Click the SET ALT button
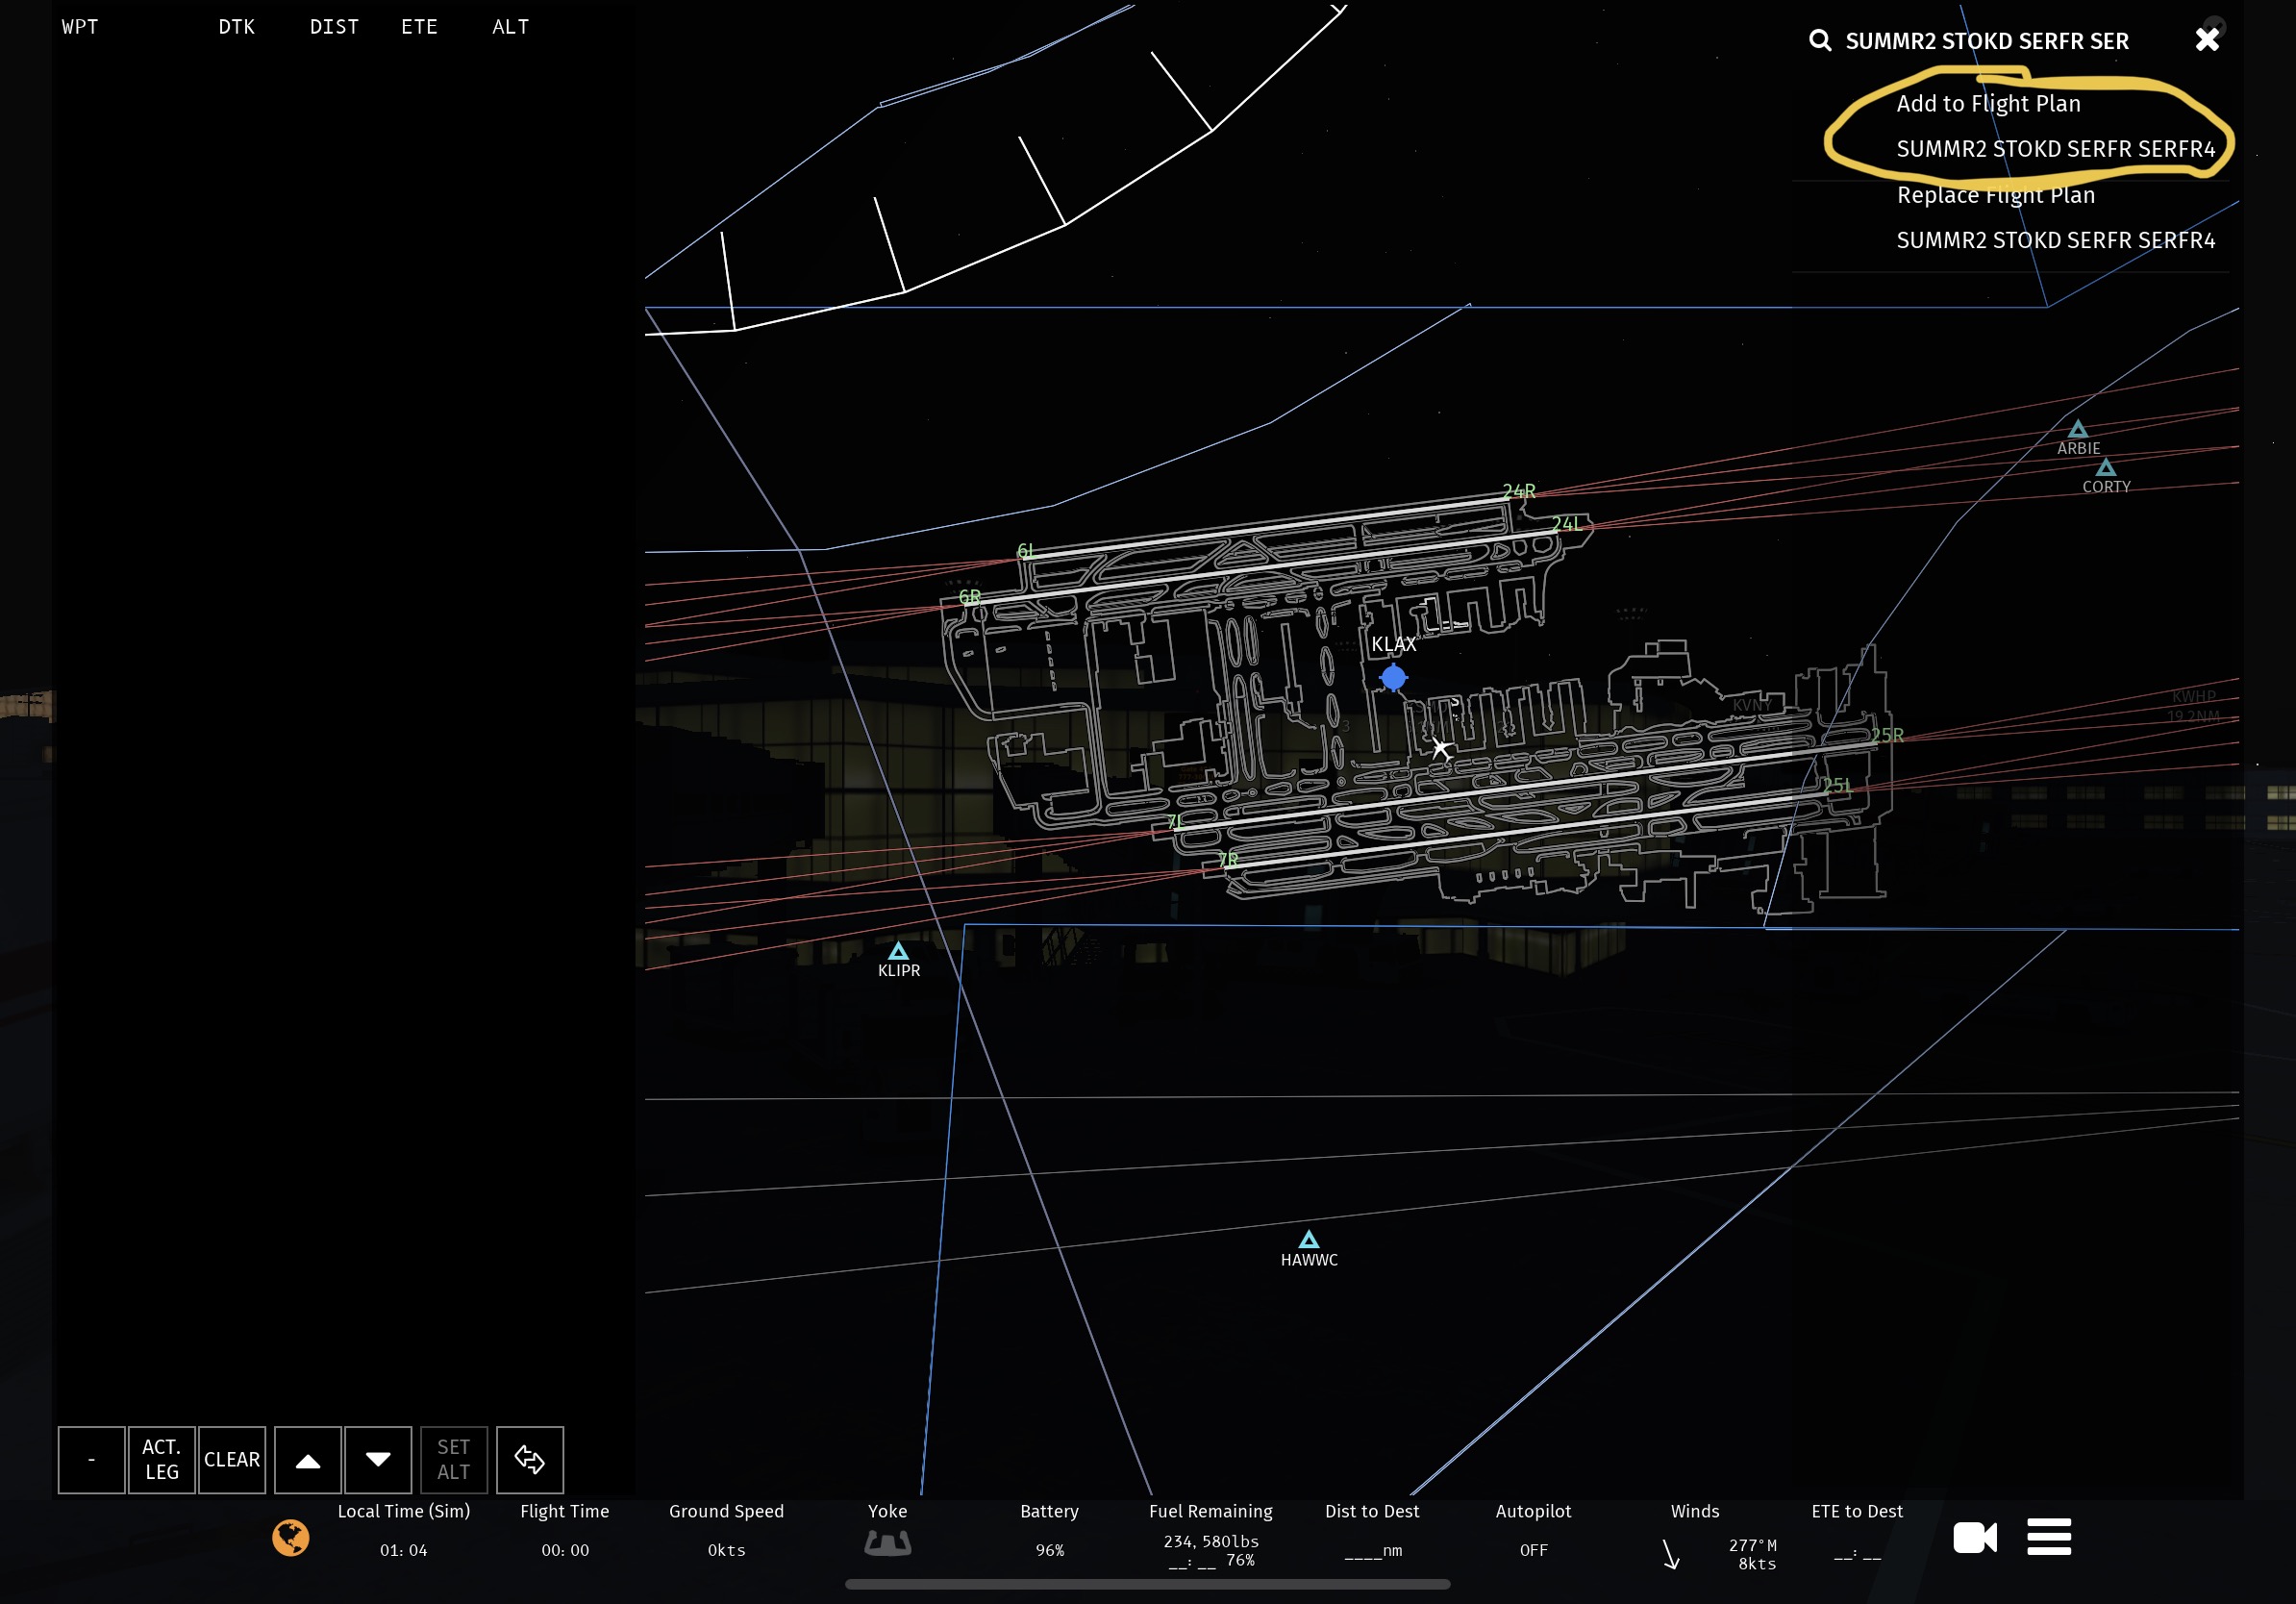Viewport: 2296px width, 1604px height. coord(453,1459)
